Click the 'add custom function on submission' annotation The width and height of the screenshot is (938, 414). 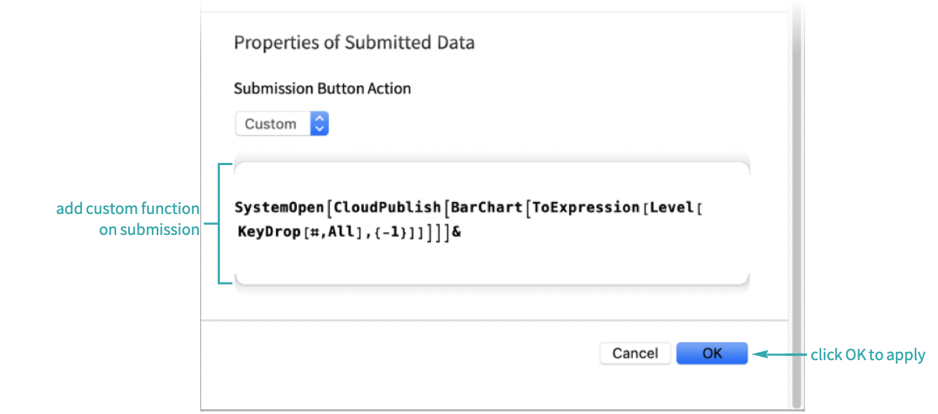(x=128, y=219)
